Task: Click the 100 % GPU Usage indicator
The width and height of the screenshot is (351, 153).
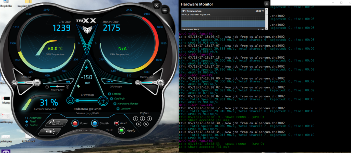Action: click(109, 82)
